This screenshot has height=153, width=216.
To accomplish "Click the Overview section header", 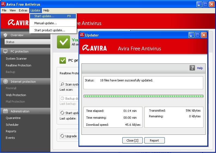I will coord(26,35).
